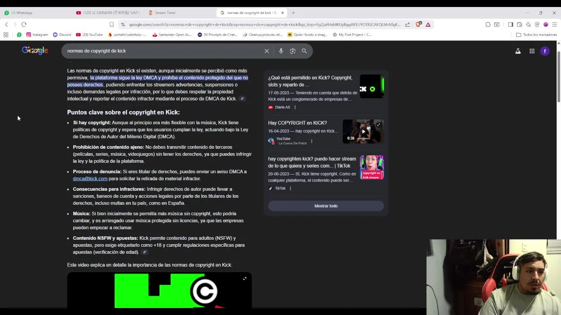Toggle the browser sidebar panel icon
Viewport: 561px width, 315px height.
pos(511,24)
